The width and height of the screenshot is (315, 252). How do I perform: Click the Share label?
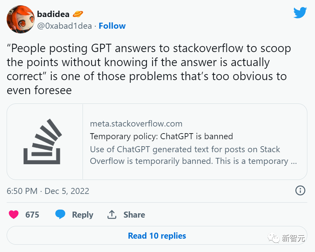pyautogui.click(x=134, y=215)
